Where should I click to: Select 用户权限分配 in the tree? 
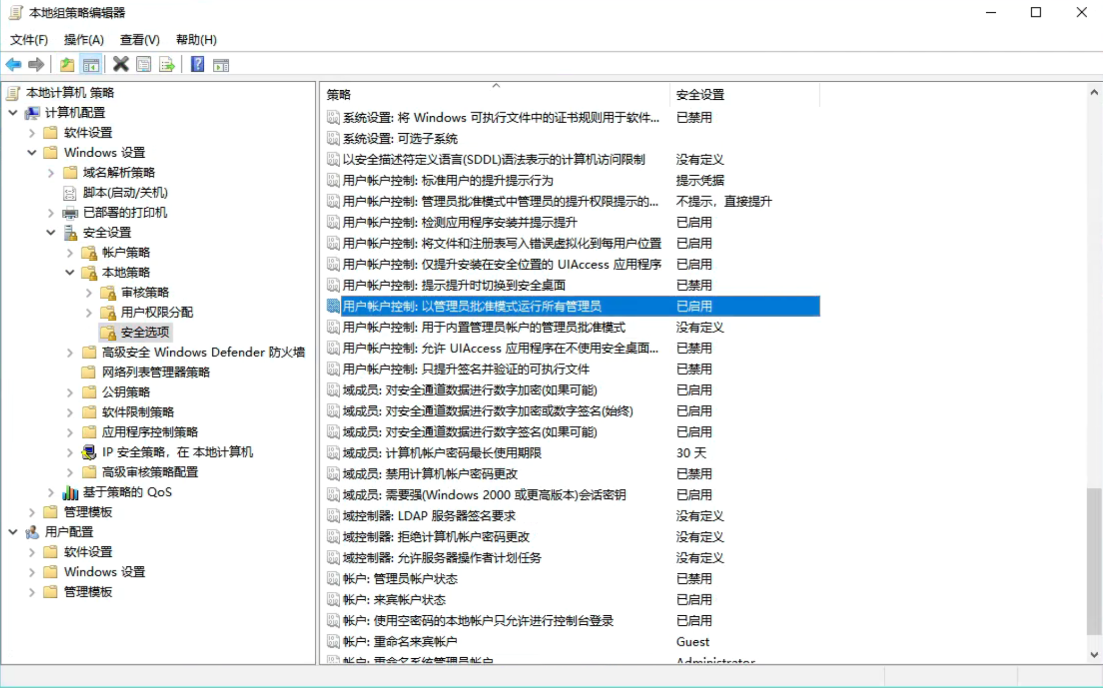(x=157, y=312)
